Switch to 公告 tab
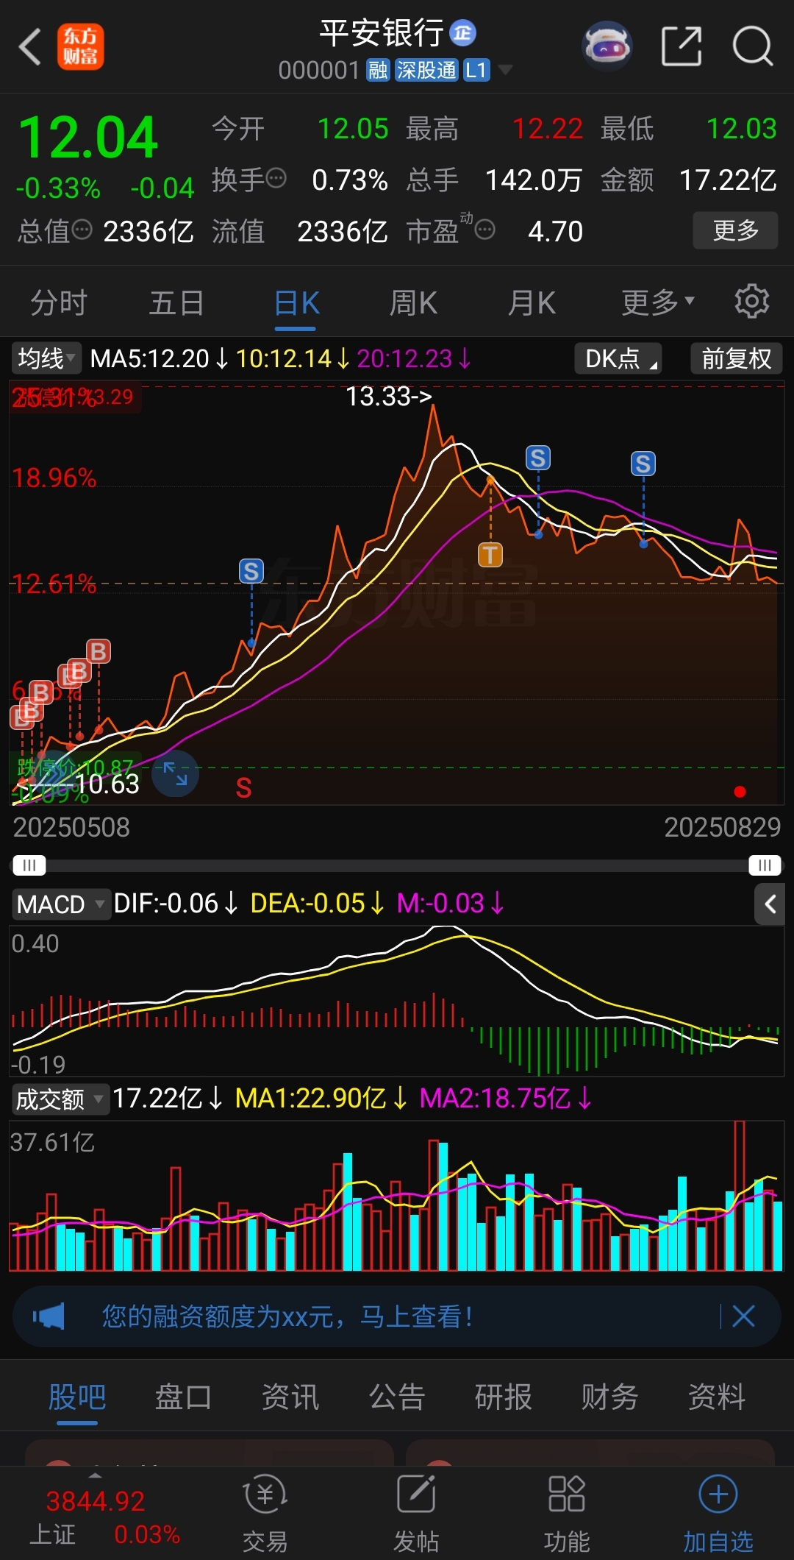Screen dimensions: 794x1560 [x=397, y=1397]
